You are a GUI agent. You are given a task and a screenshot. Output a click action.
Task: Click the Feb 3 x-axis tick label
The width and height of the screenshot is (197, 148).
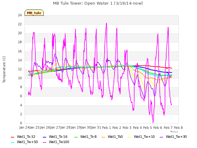click(127, 128)
